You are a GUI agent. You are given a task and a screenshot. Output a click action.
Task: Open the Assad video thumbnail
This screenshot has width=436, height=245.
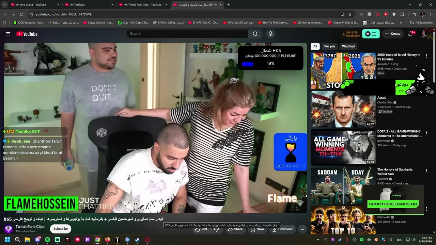click(343, 109)
